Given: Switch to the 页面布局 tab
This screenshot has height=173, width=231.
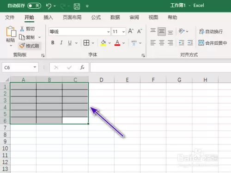Looking at the screenshot, I should click(72, 18).
